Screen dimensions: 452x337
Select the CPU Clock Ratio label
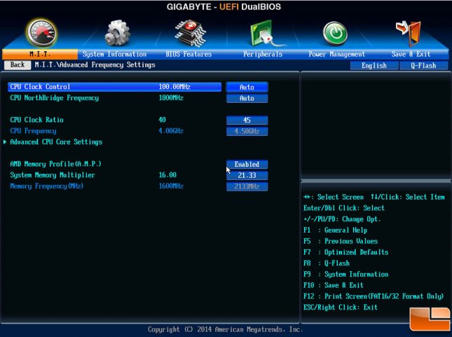tap(37, 120)
